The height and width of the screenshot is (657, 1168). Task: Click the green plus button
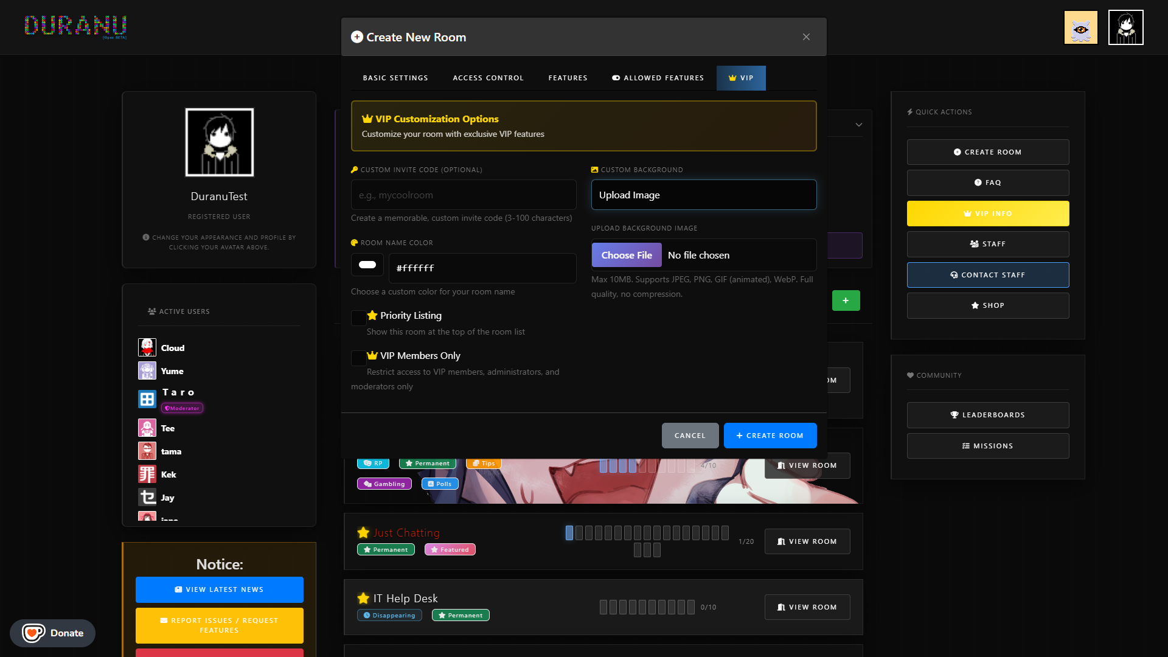pyautogui.click(x=846, y=301)
